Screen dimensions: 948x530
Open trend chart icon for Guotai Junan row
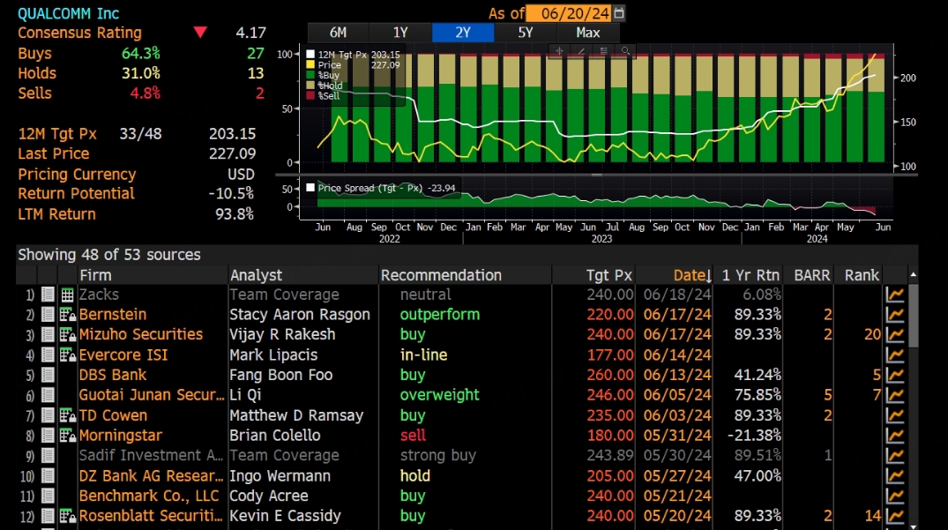[895, 395]
